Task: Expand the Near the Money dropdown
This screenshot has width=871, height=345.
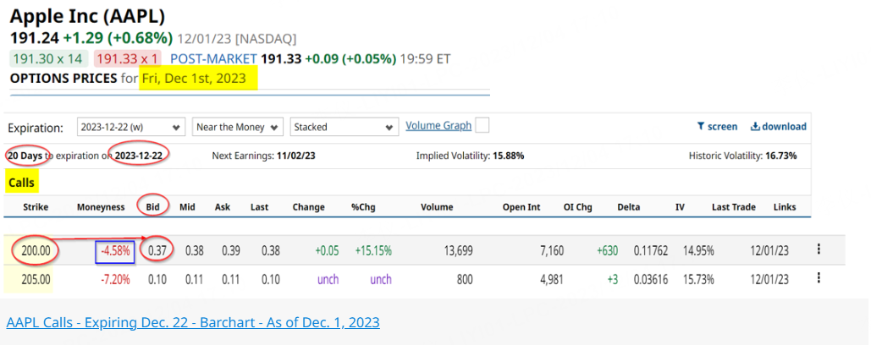Action: [236, 127]
